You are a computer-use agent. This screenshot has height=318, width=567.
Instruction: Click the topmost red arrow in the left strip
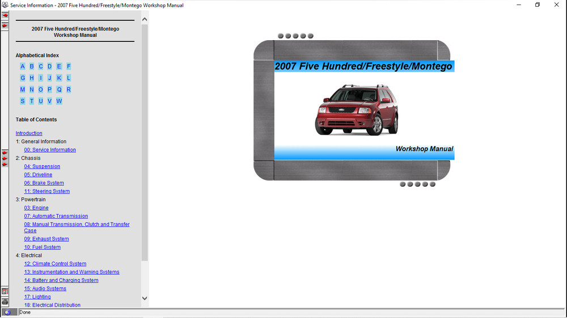(5, 15)
